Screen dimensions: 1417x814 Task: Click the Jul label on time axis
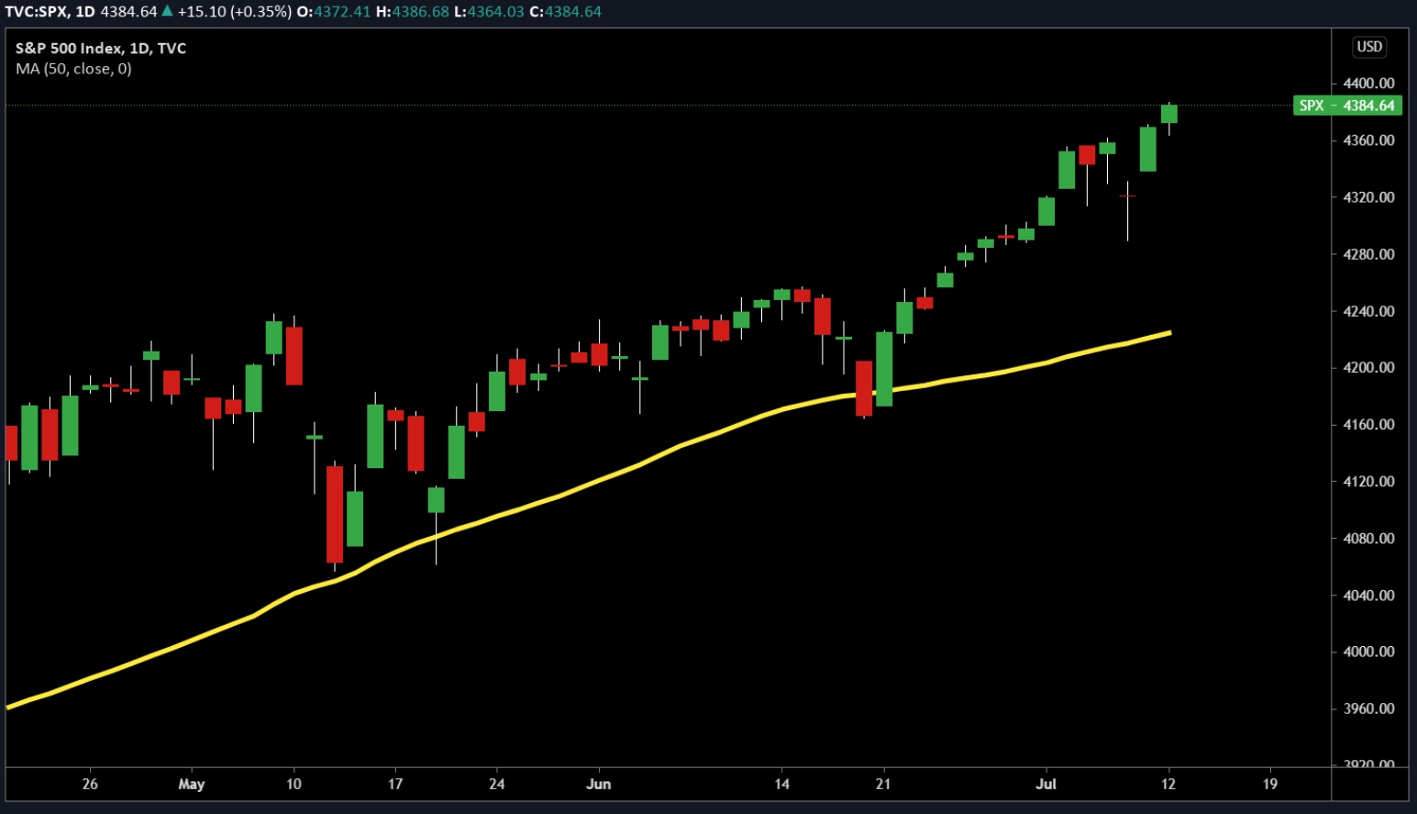click(1046, 784)
